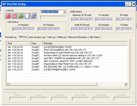
Task: Select the VPN Log tab
Action: [23, 37]
